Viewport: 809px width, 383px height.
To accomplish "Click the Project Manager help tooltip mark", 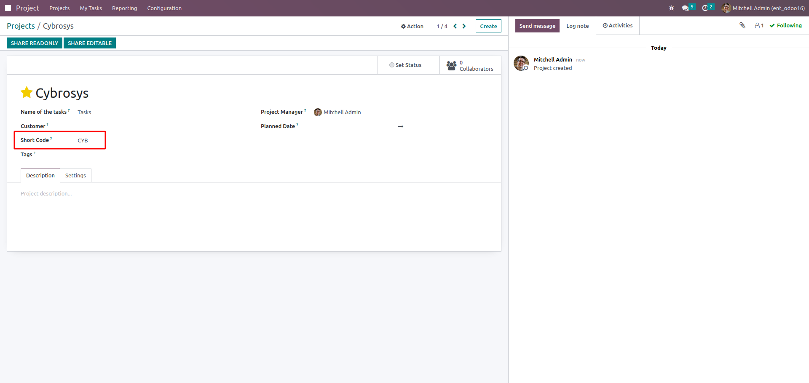I will (305, 110).
